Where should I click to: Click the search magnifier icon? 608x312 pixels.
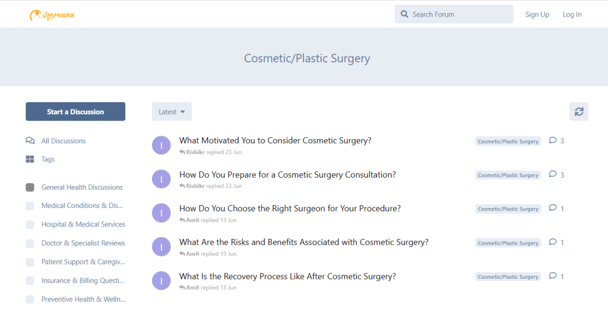pyautogui.click(x=404, y=14)
